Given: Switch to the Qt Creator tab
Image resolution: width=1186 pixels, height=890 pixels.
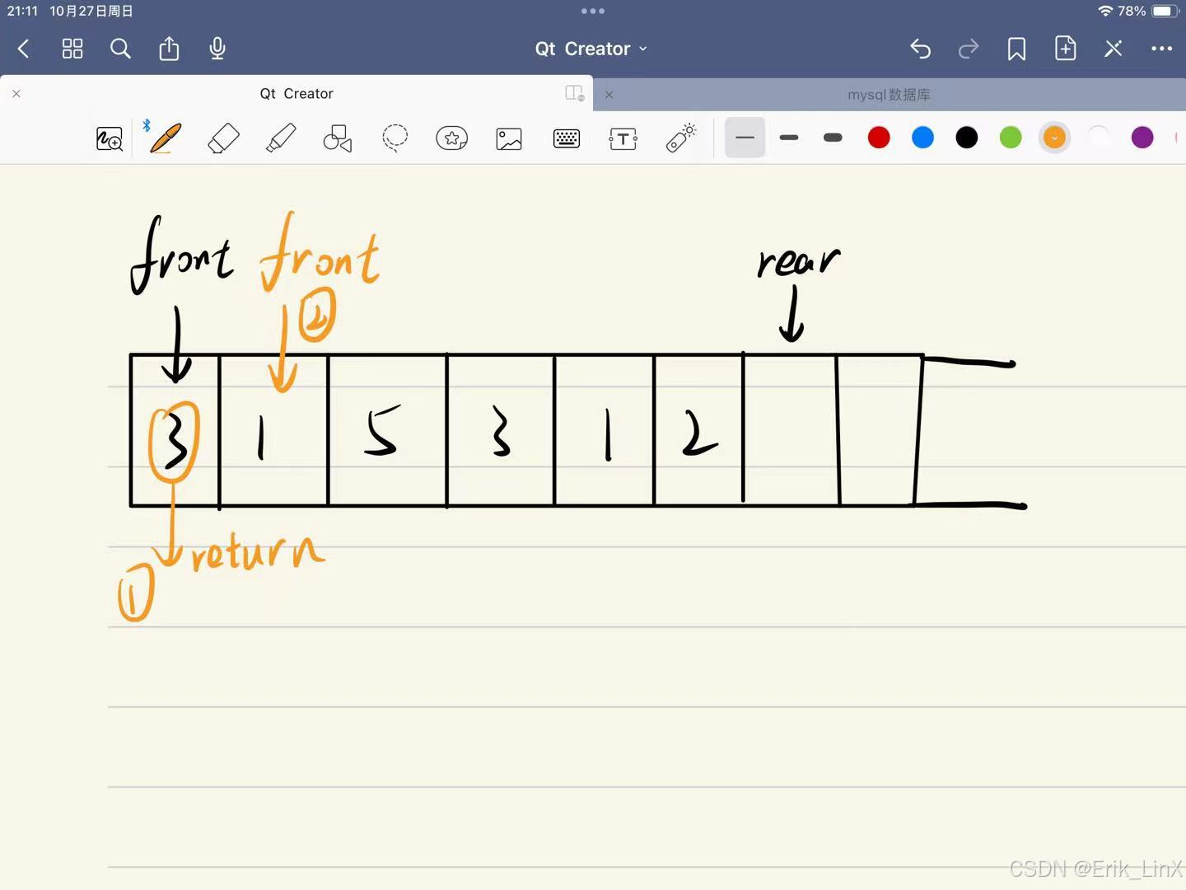Looking at the screenshot, I should click(296, 94).
